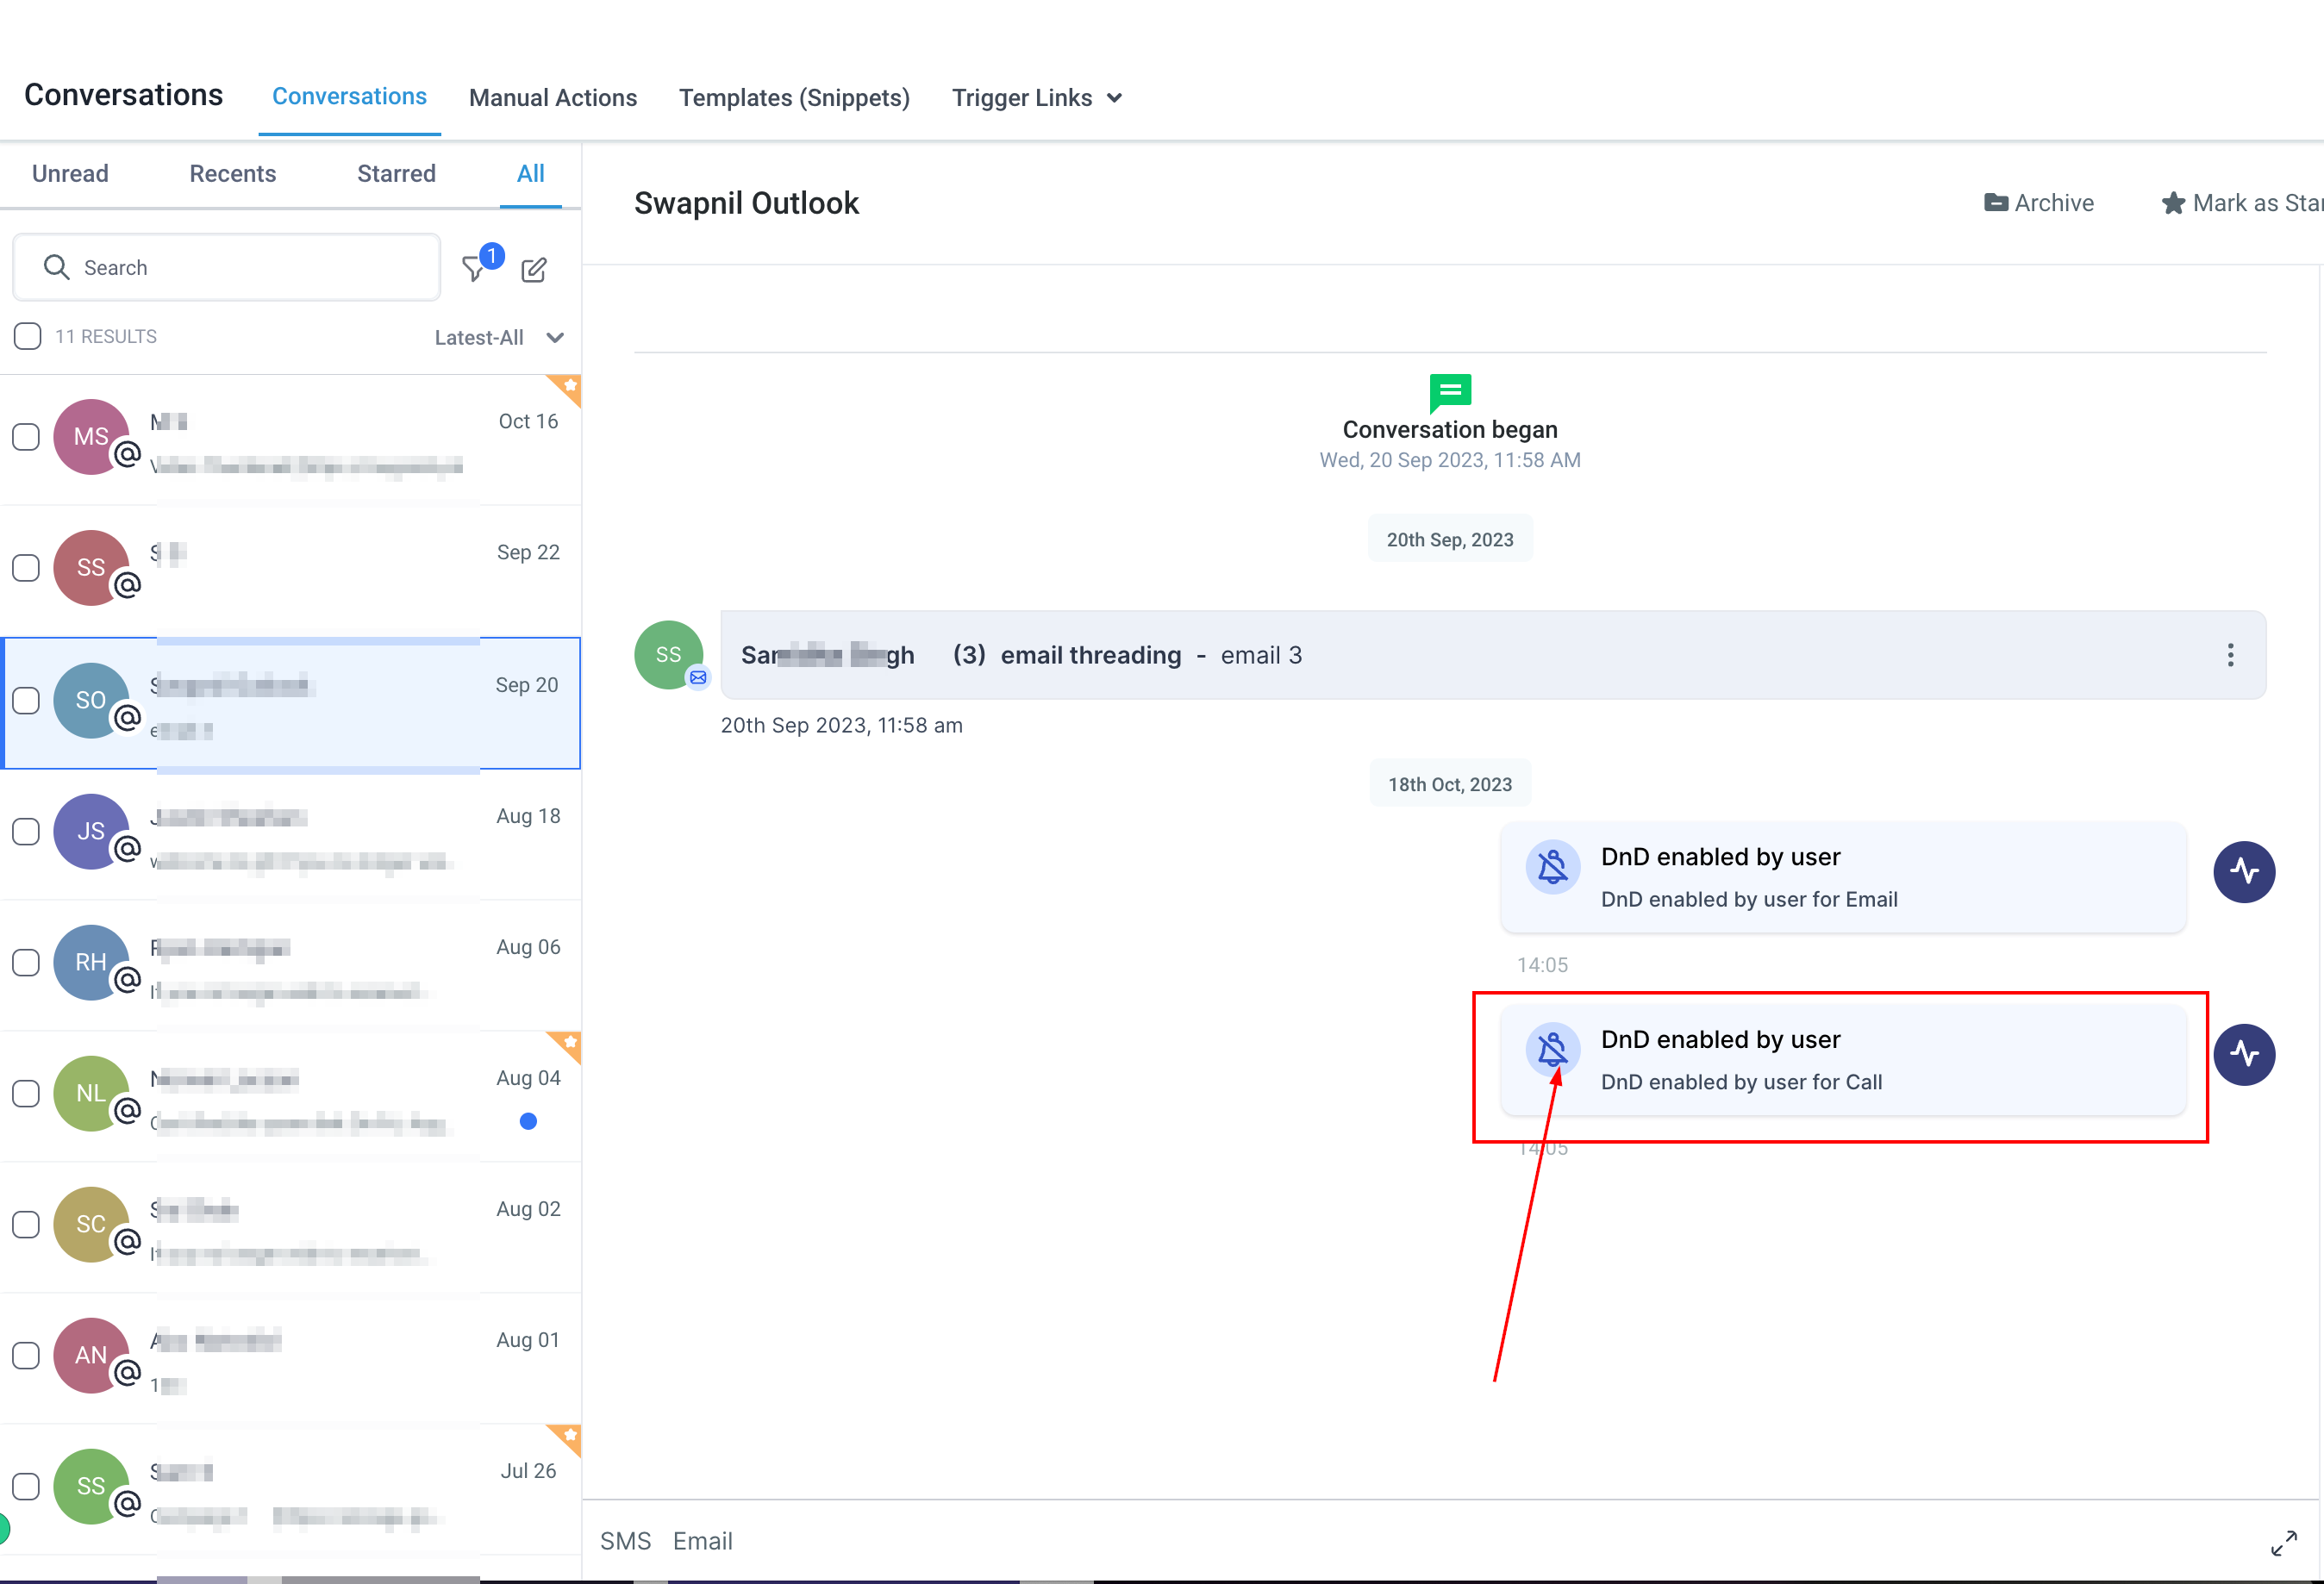The width and height of the screenshot is (2324, 1584).
Task: Click the Aug 01 date label
Action: click(528, 1339)
